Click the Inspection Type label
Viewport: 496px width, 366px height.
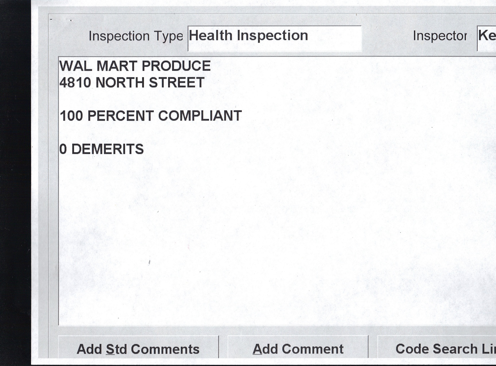(x=135, y=36)
